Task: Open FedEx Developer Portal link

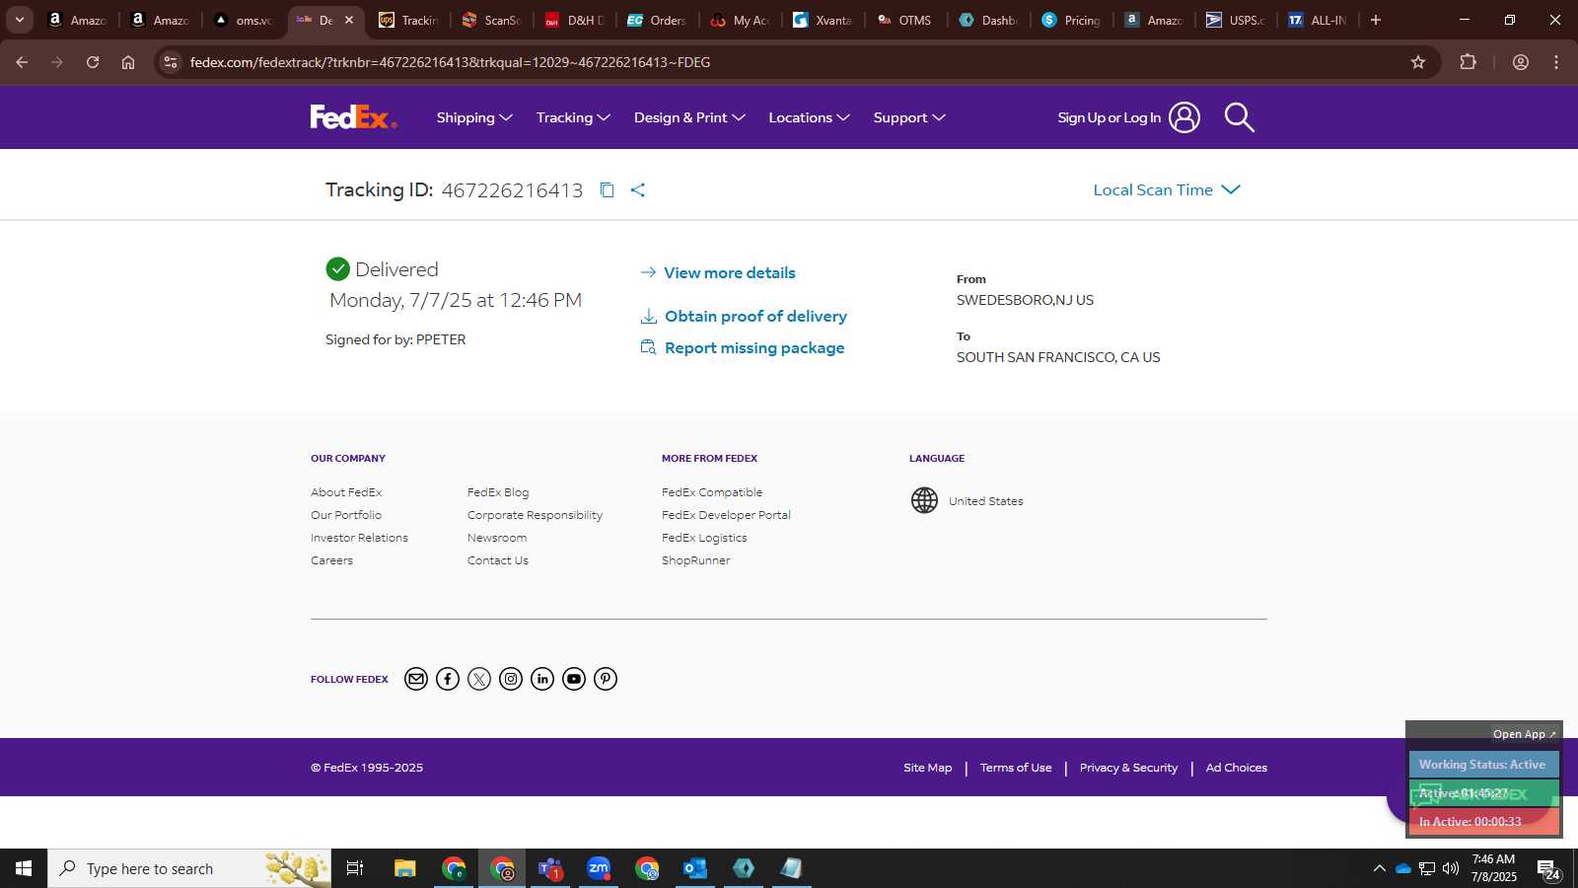Action: (x=726, y=515)
